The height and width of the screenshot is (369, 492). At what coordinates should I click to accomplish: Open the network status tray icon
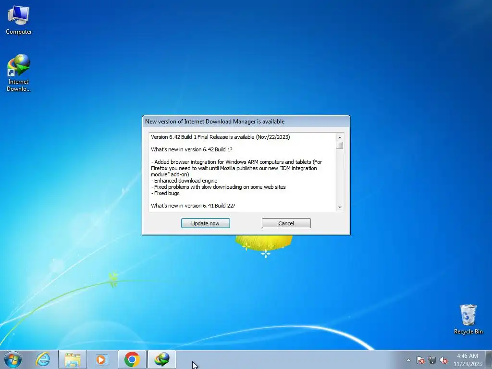click(432, 360)
